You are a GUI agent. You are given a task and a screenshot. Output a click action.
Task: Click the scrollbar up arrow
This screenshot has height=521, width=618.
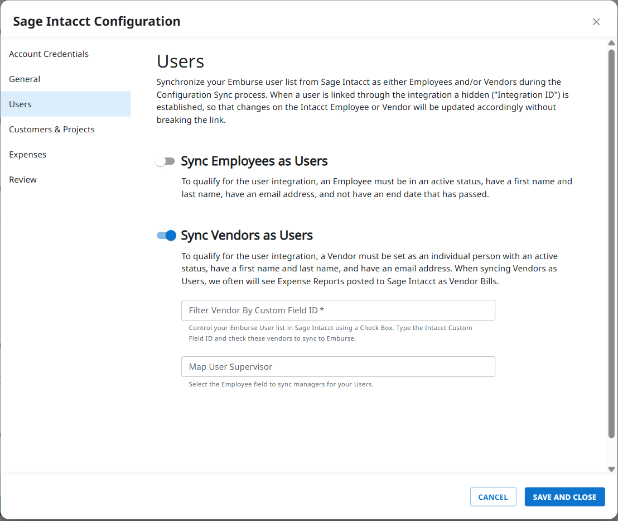[x=611, y=42]
